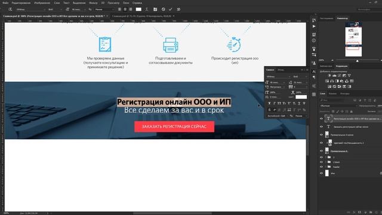
Task: Click text color swatch in Символ panel
Action: (301, 97)
